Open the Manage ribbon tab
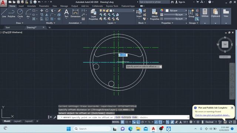 coord(64,6)
